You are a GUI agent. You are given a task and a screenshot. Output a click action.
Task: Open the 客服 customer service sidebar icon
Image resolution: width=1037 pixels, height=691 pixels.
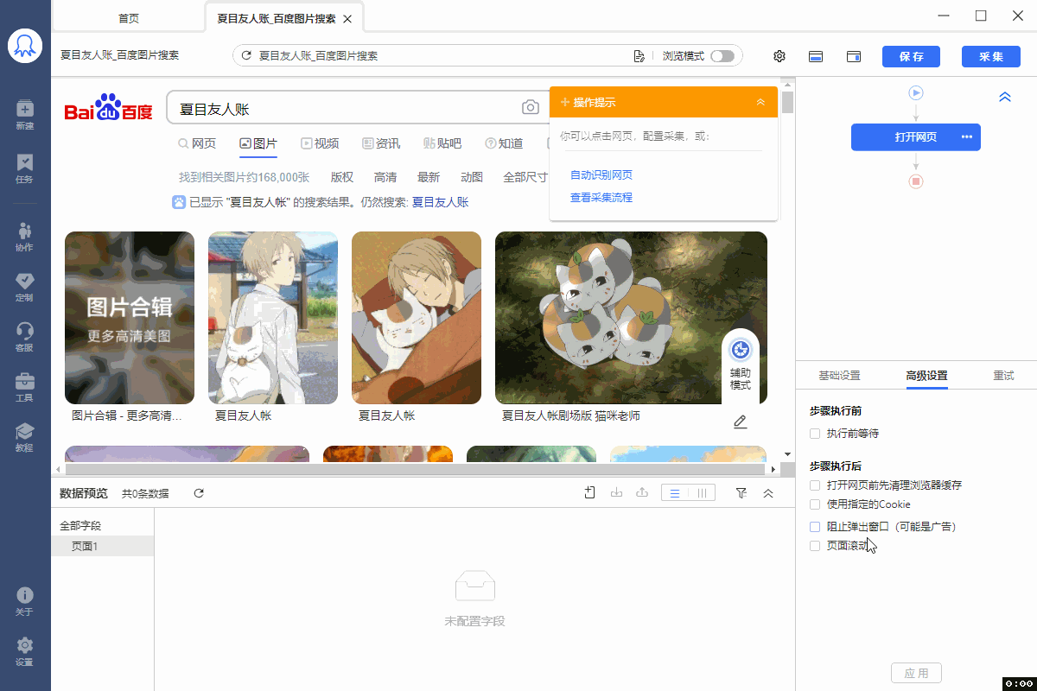(25, 336)
